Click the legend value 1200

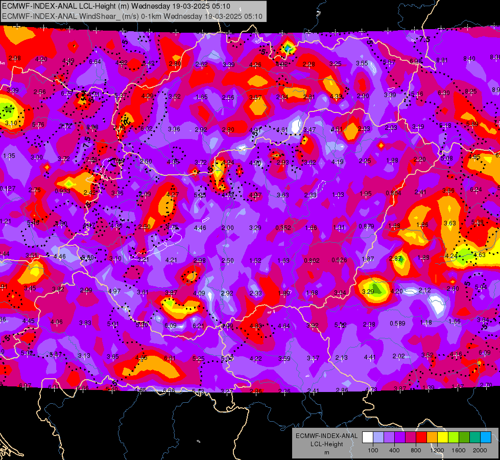coord(437,450)
